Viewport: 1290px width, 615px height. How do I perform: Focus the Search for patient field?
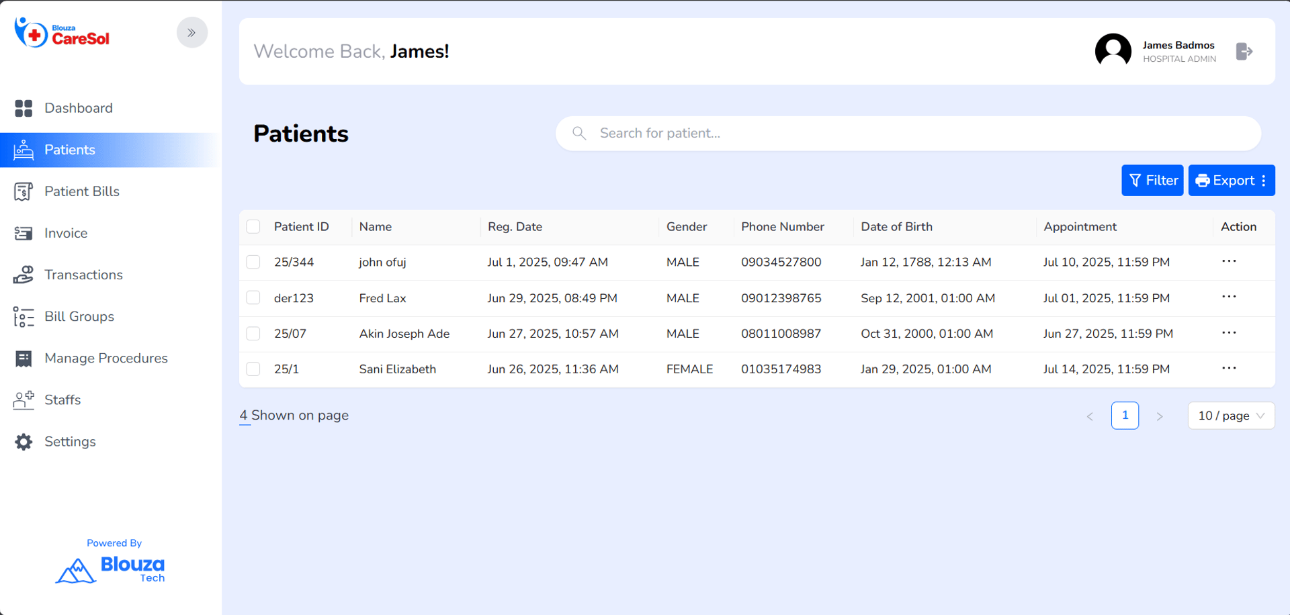click(x=907, y=134)
